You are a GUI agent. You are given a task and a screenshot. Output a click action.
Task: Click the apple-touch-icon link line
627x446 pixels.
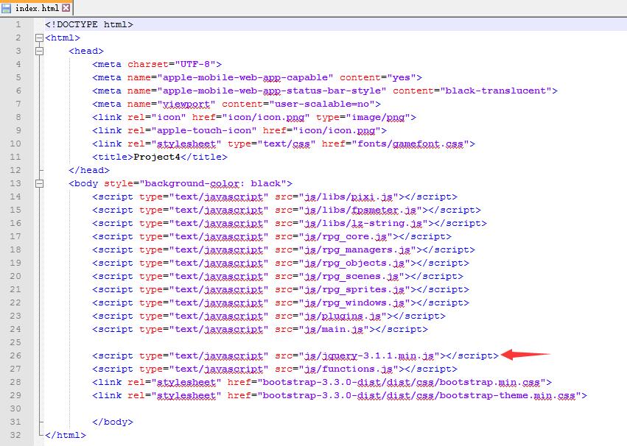tap(239, 130)
